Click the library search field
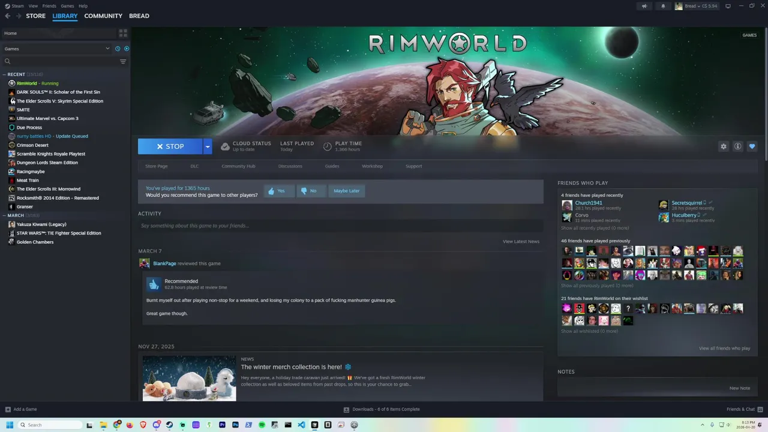Screen dimensions: 768x432 coord(60,61)
